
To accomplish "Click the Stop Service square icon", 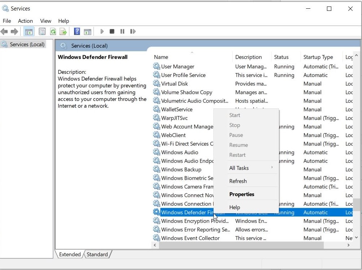I will (x=112, y=31).
